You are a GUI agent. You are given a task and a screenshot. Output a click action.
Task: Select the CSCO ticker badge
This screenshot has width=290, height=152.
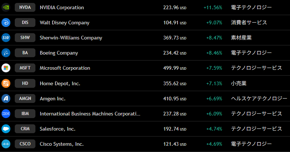pos(25,144)
